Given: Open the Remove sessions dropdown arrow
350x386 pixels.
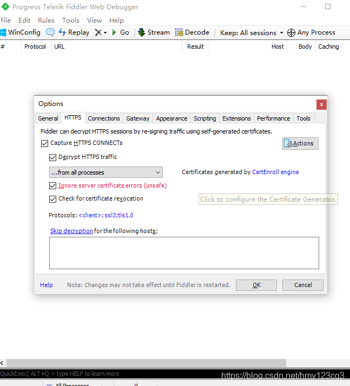Looking at the screenshot, I should (x=105, y=32).
